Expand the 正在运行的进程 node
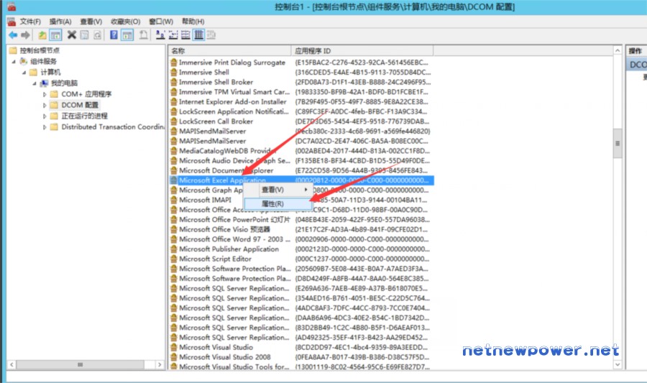 45,116
